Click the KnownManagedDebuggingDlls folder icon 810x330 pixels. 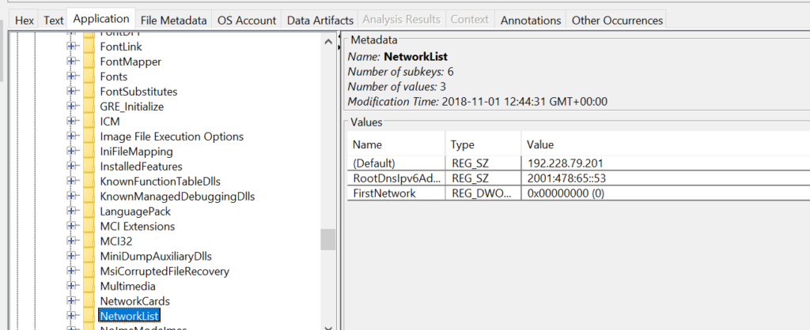(89, 197)
